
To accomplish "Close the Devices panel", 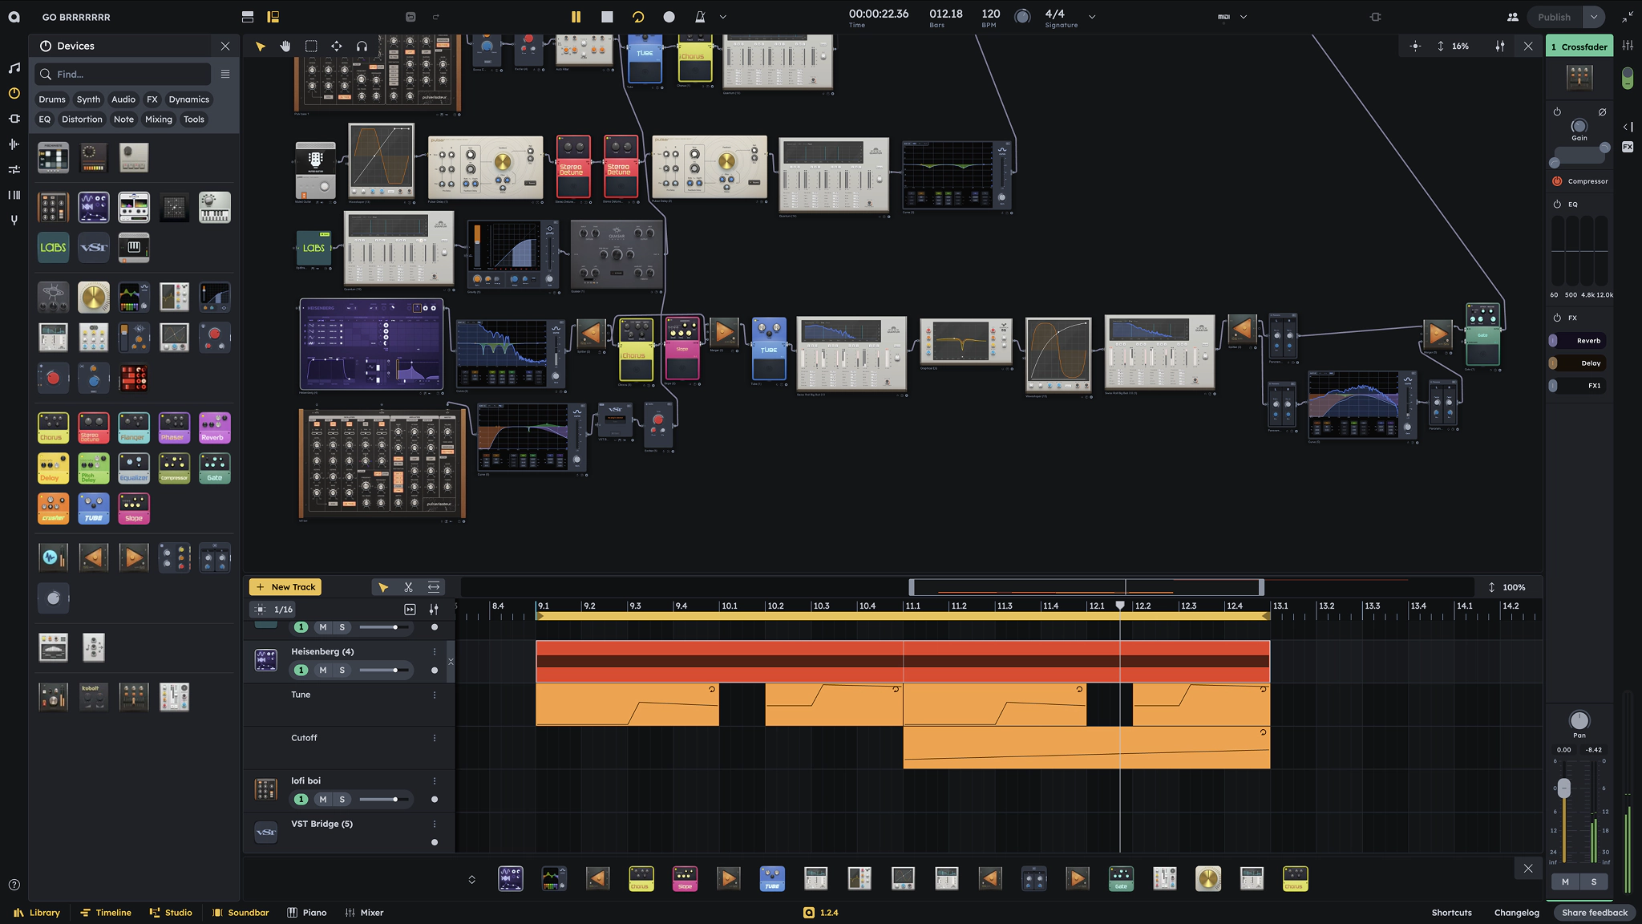I will pos(225,46).
